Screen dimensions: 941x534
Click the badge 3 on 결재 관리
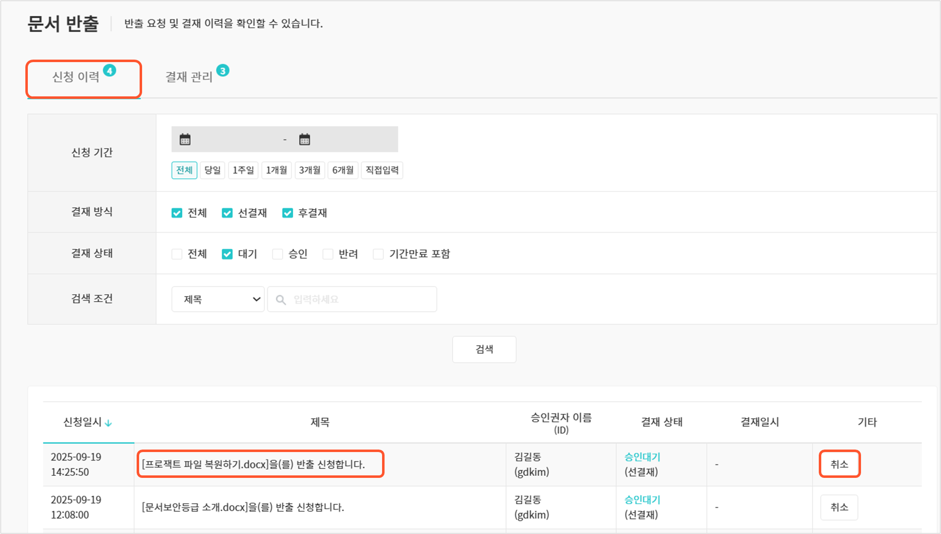coord(223,71)
